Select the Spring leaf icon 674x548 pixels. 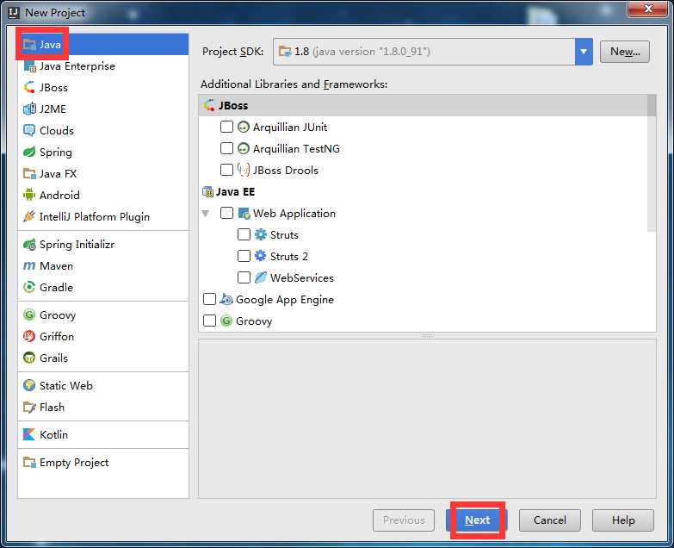pos(29,153)
